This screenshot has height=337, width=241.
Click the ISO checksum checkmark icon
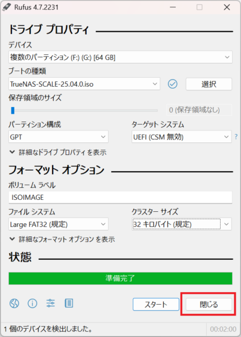(172, 84)
